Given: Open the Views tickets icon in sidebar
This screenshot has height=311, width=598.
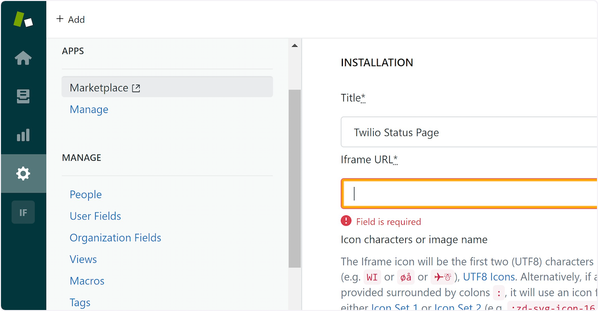Looking at the screenshot, I should click(23, 97).
